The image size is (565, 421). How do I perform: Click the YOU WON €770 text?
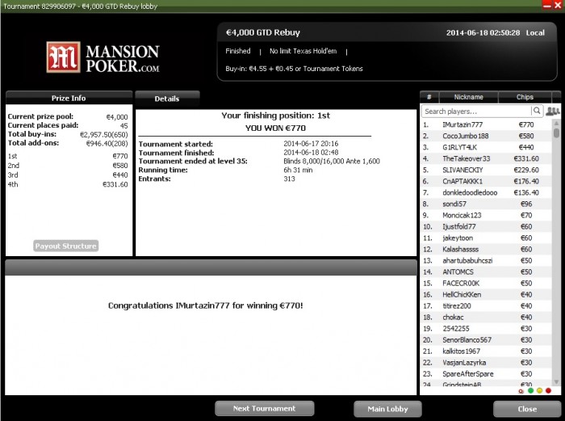click(275, 128)
